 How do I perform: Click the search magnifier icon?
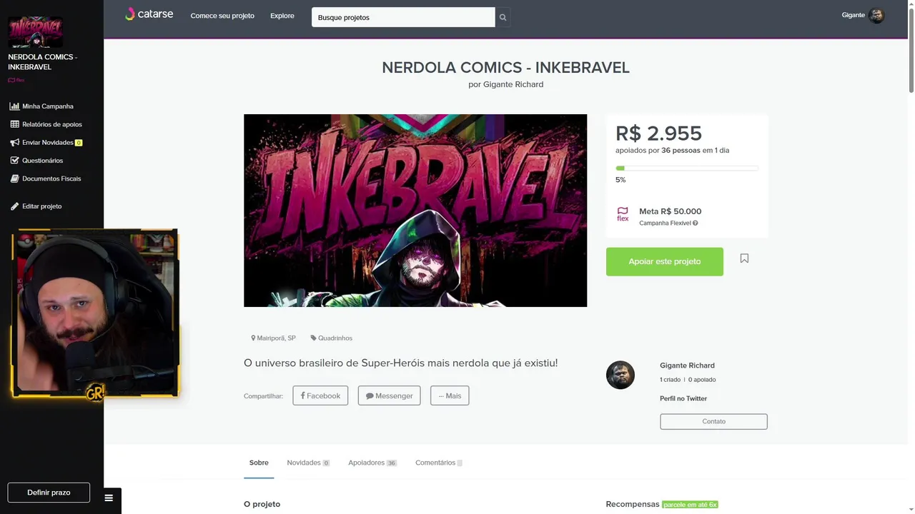[503, 17]
